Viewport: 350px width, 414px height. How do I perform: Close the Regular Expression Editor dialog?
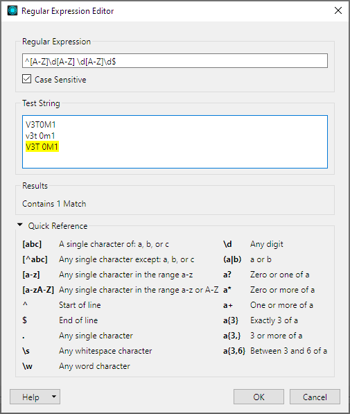[338, 10]
